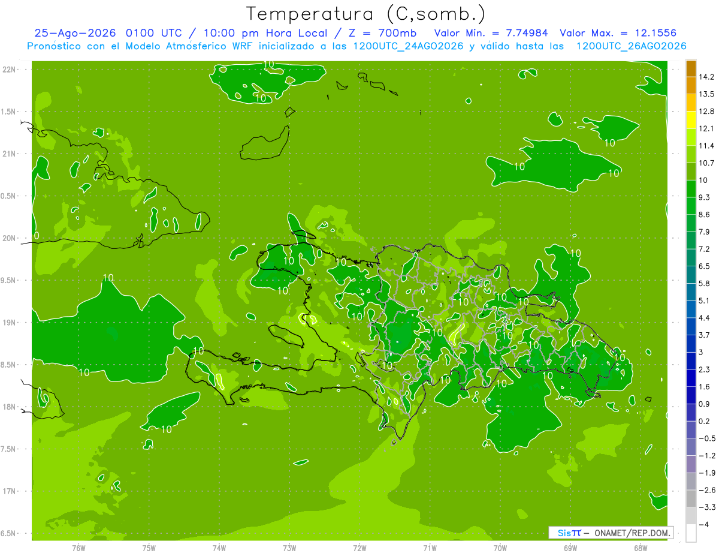Click the "19N" latitude axis label

coord(10,323)
